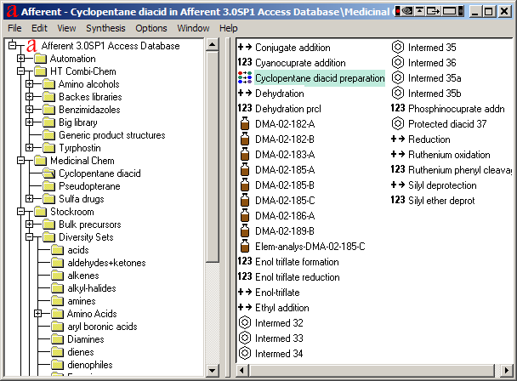Select the DMA-02-186-A list entry
Viewport: 517px width, 381px height.
tap(285, 216)
